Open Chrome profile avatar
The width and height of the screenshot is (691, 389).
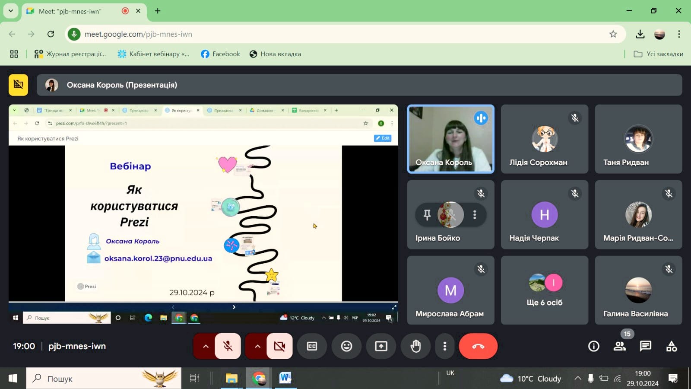659,34
